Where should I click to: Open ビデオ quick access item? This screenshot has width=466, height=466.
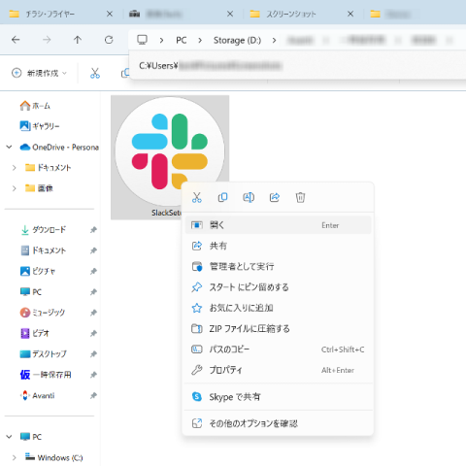35,333
